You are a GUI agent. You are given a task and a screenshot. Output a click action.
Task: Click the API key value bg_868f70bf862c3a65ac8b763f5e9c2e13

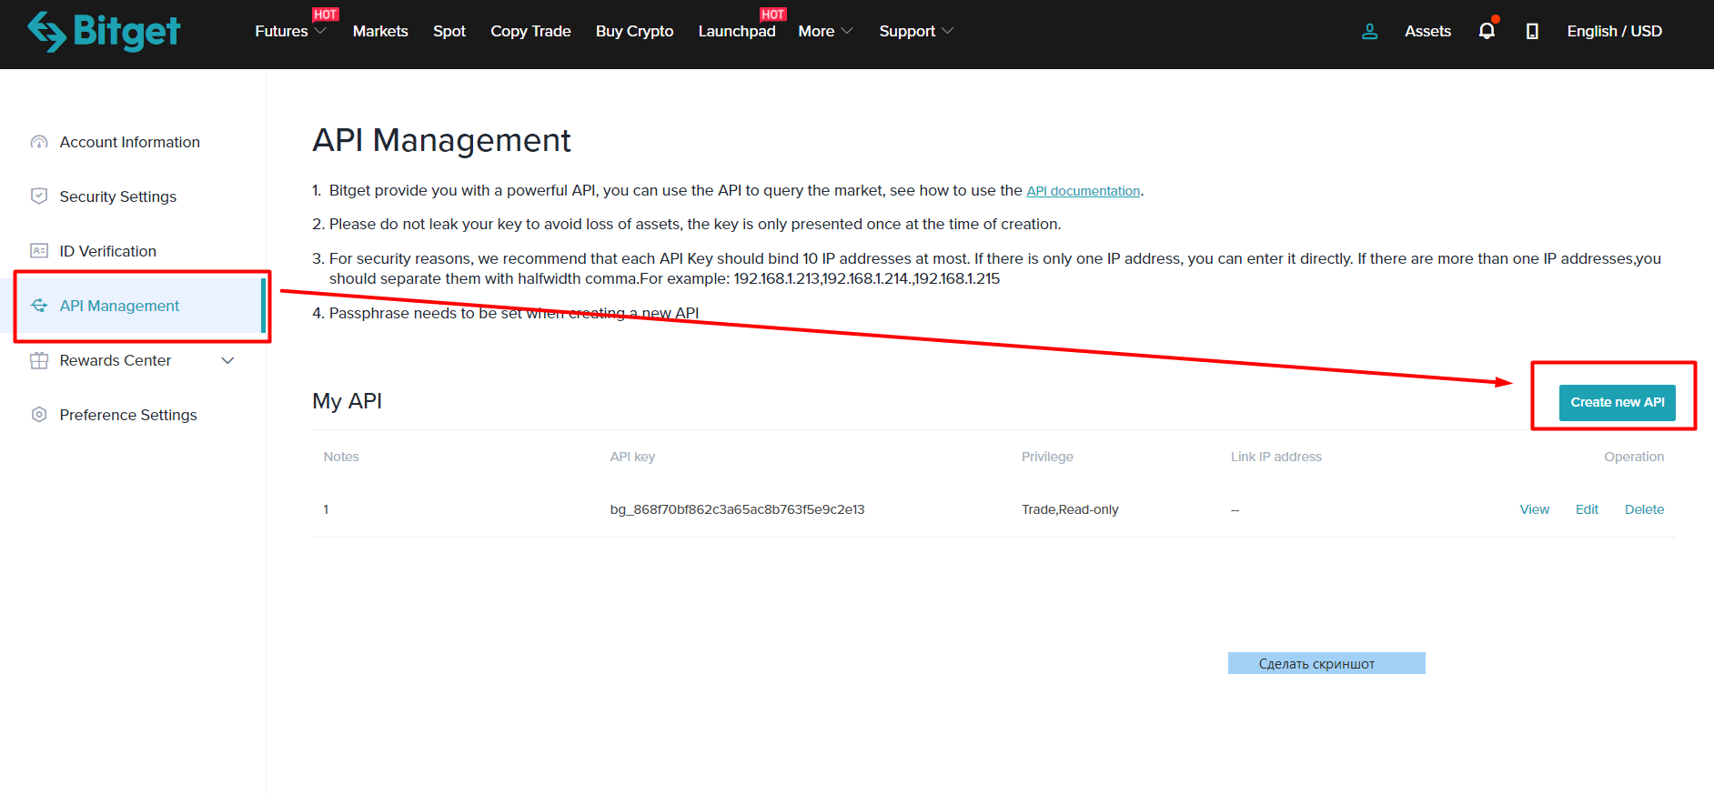(737, 509)
